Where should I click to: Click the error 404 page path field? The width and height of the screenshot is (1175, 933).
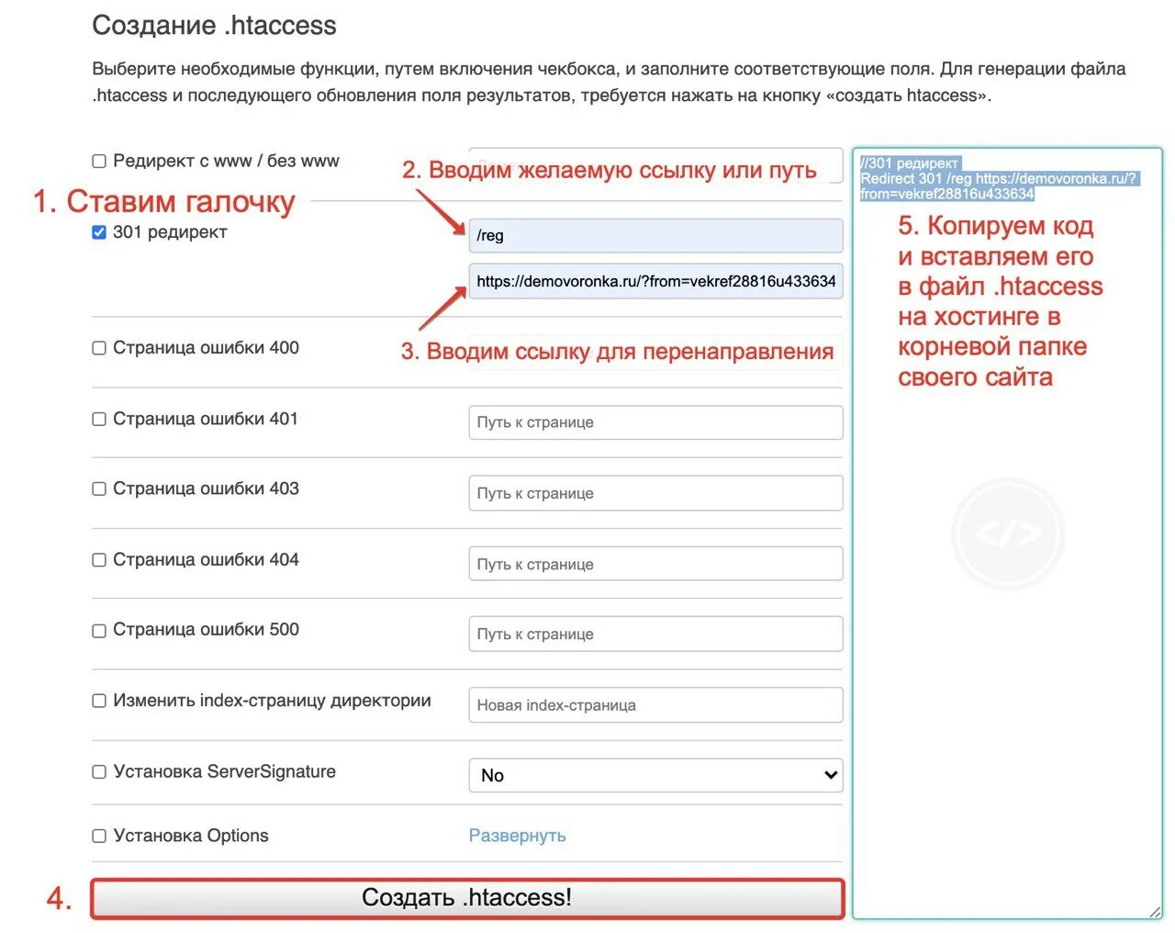tap(655, 564)
